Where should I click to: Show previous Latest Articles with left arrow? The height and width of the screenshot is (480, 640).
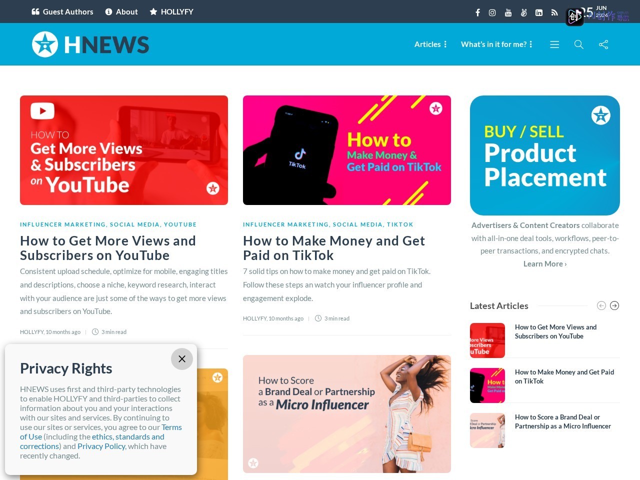click(601, 305)
